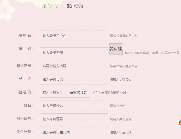Click the 请再次输入登录密码 hint text
181x139 pixels.
pyautogui.click(x=124, y=66)
